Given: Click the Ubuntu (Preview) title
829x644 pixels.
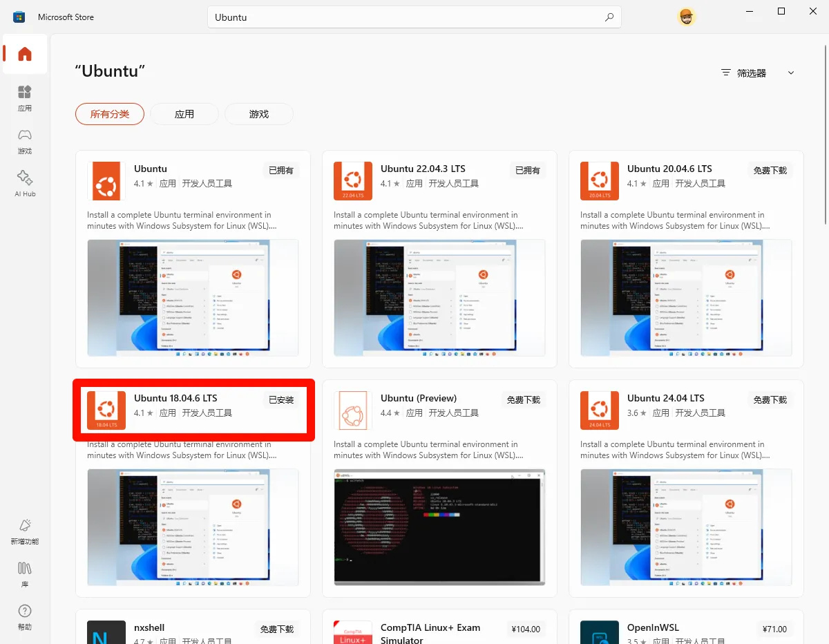Looking at the screenshot, I should (x=419, y=398).
